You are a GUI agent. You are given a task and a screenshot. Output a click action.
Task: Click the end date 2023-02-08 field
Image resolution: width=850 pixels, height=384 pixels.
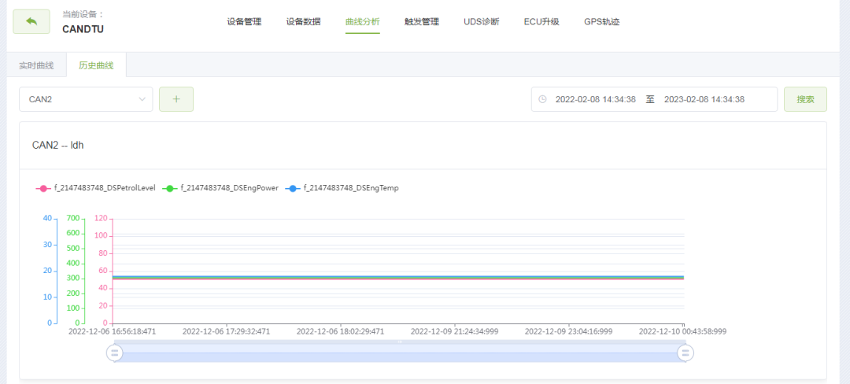click(704, 99)
